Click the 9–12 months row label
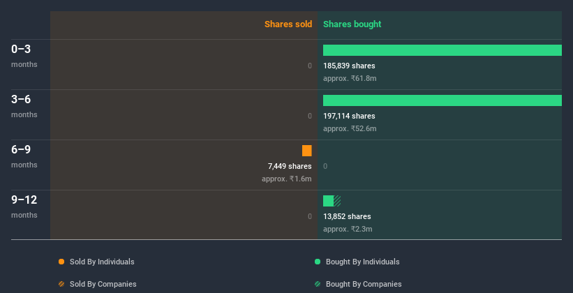The width and height of the screenshot is (573, 293). click(24, 206)
